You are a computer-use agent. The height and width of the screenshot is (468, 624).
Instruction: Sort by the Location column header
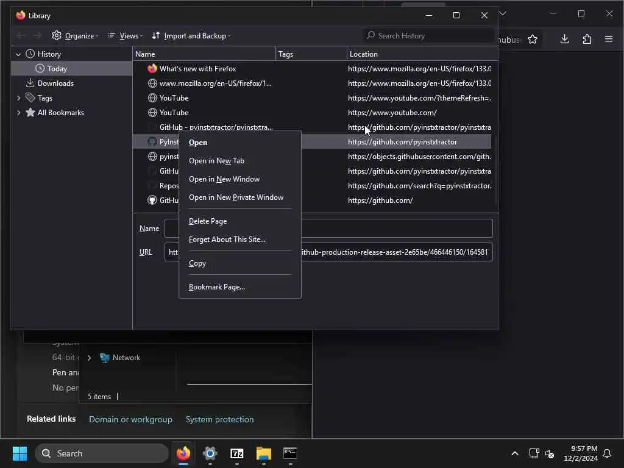tap(423, 54)
